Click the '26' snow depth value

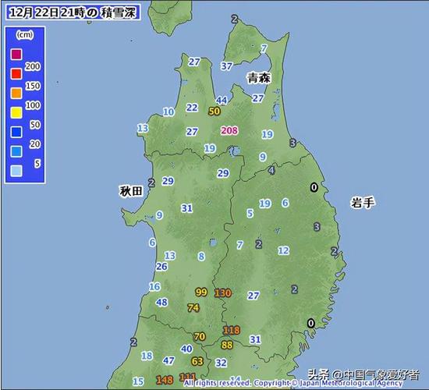[161, 266]
